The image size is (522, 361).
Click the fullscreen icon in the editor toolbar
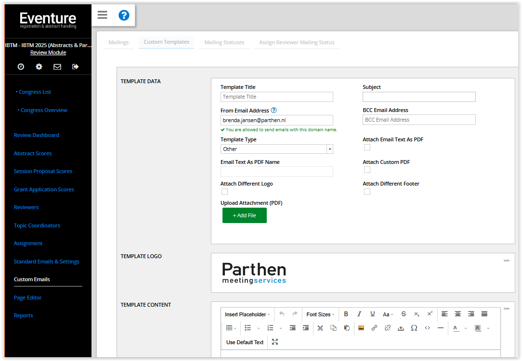coord(275,342)
